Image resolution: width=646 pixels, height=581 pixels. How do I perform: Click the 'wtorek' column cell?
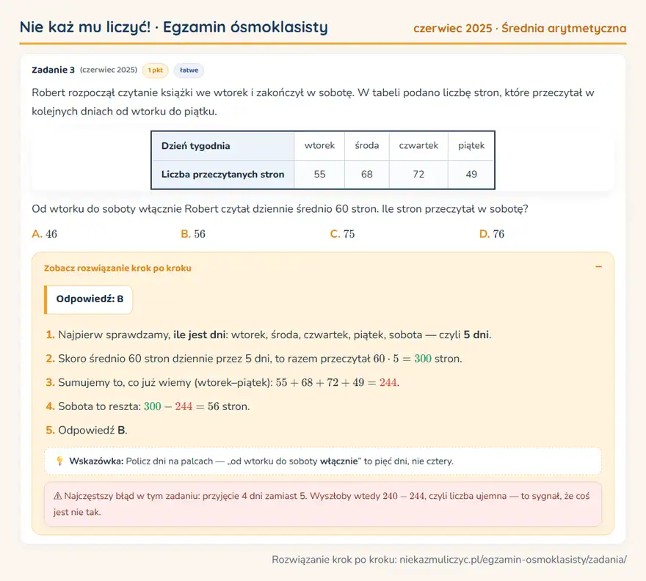pyautogui.click(x=319, y=146)
